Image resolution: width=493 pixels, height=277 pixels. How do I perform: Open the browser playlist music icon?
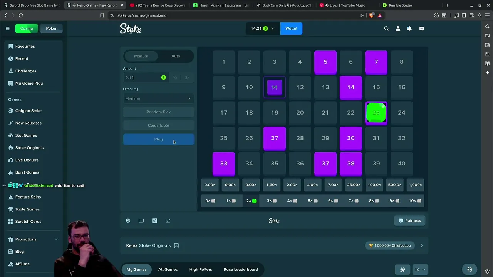tap(456, 15)
